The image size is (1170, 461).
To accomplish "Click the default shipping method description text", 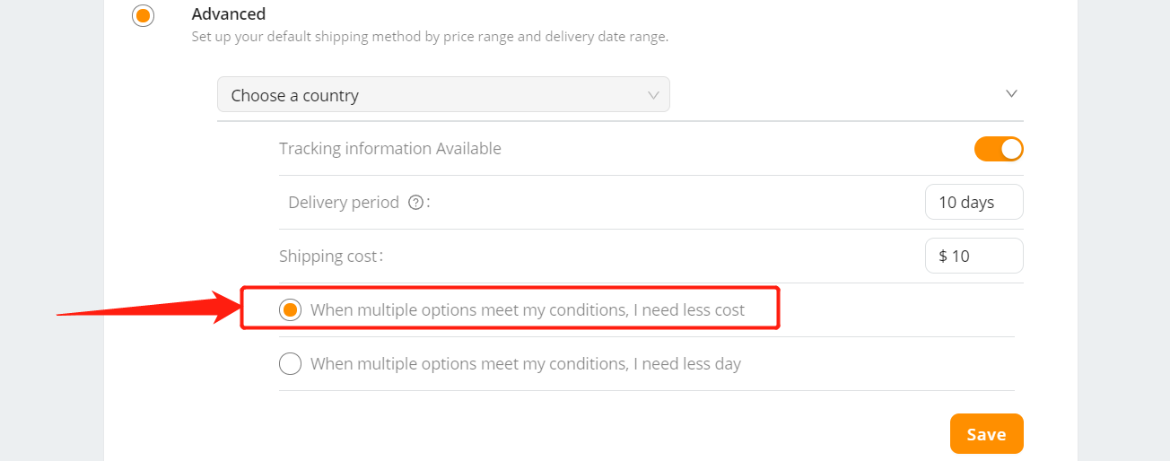I will coord(430,38).
